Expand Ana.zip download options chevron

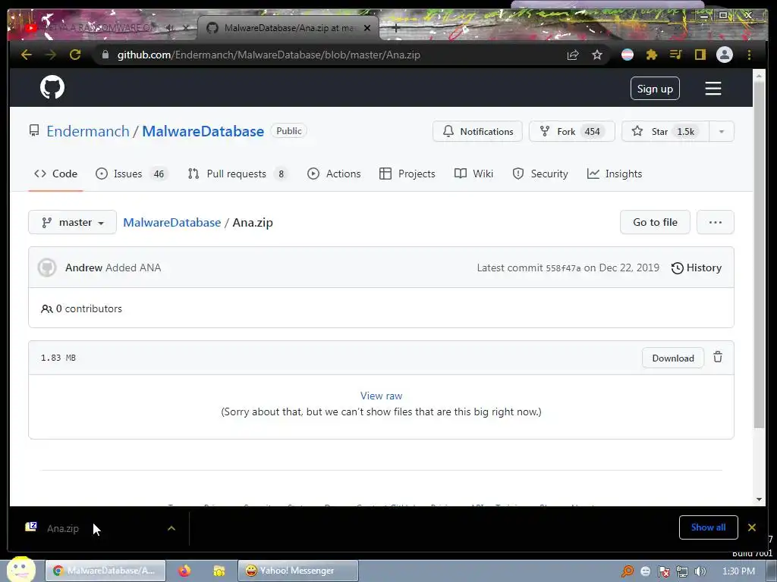pyautogui.click(x=171, y=528)
